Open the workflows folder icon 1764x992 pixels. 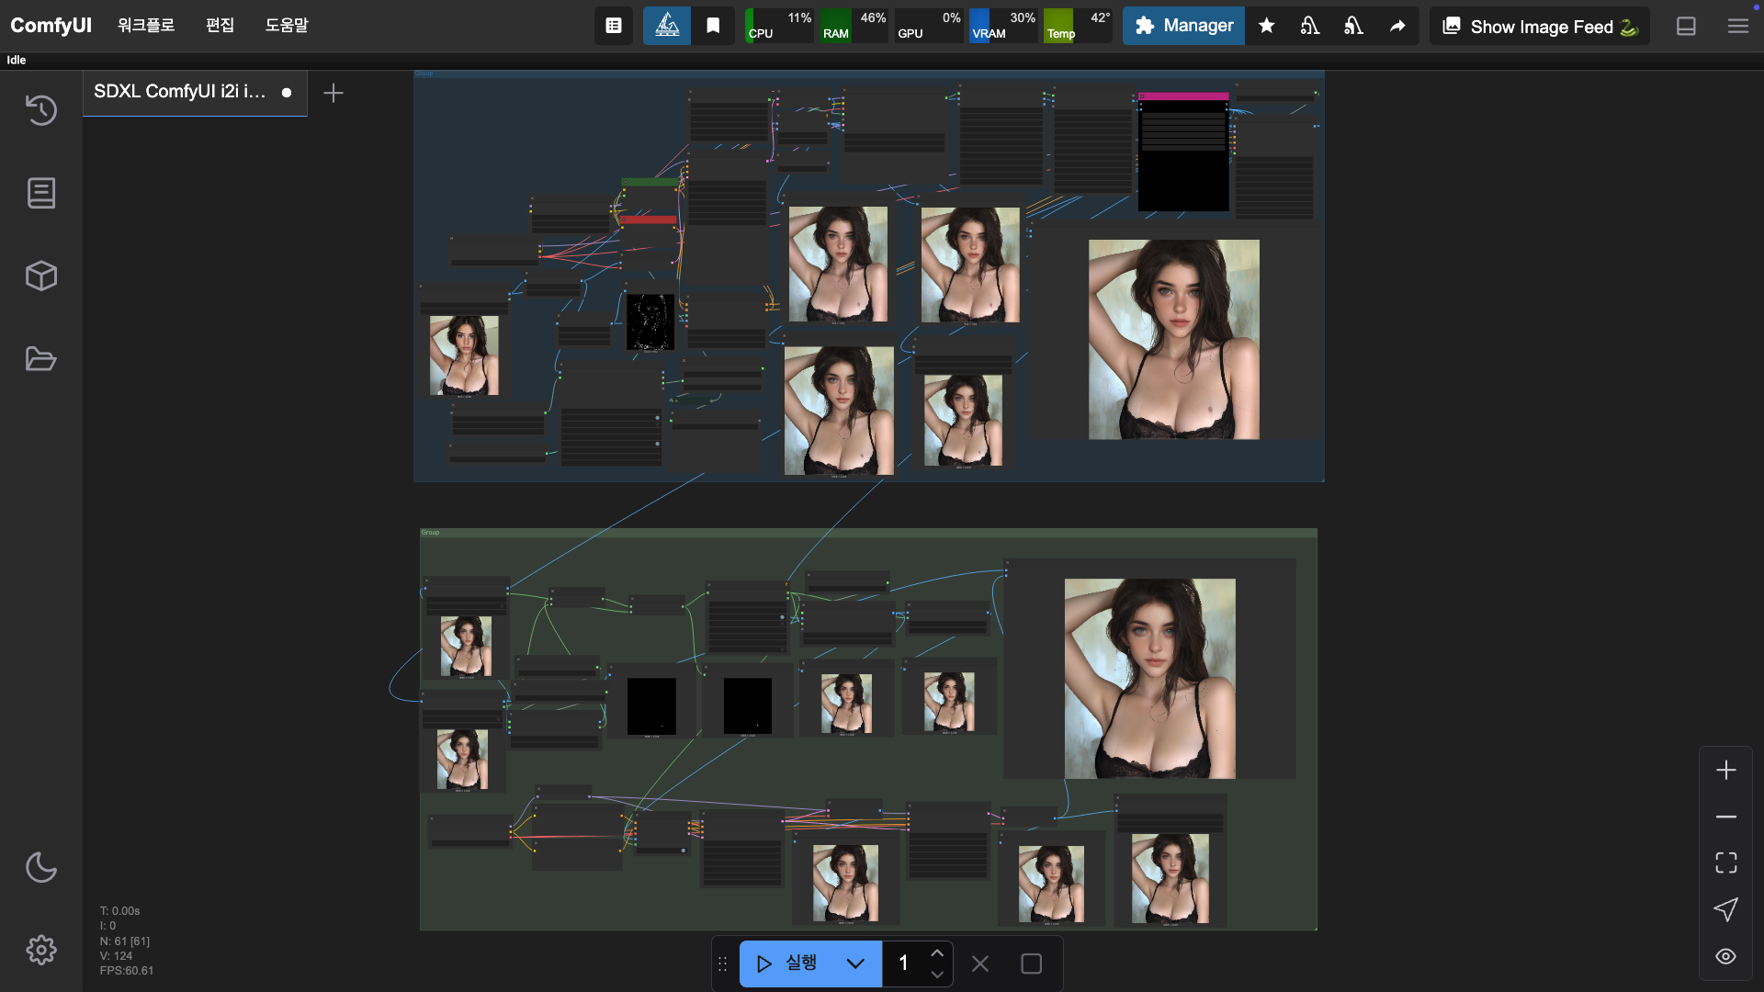pyautogui.click(x=41, y=358)
